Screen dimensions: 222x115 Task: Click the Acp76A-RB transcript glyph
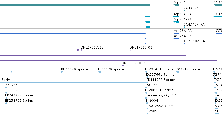click(x=176, y=22)
